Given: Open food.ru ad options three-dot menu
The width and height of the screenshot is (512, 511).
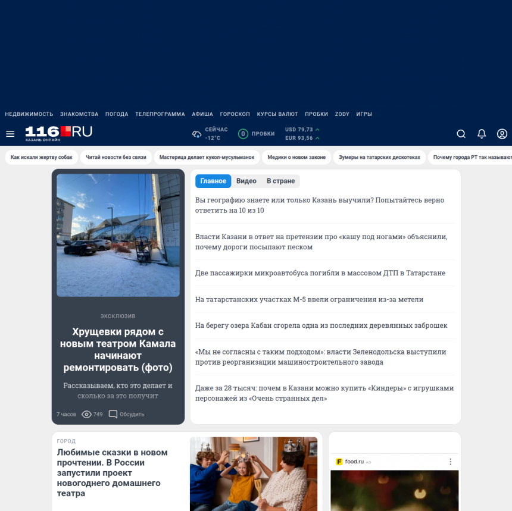Looking at the screenshot, I should (450, 462).
